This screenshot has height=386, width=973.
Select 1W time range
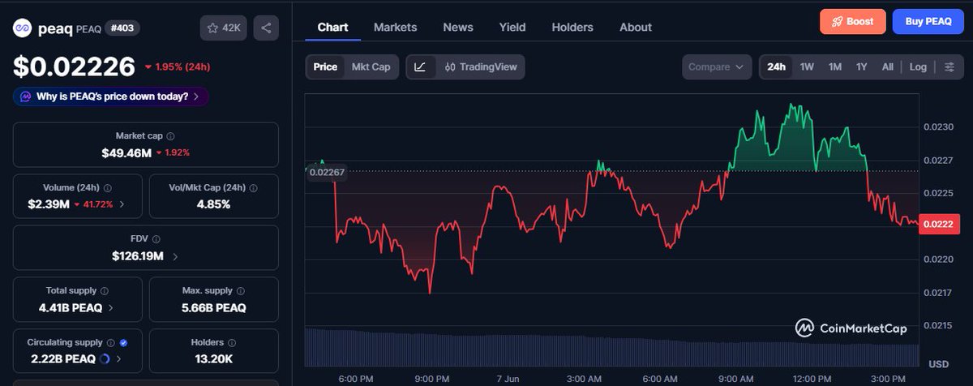pyautogui.click(x=807, y=66)
